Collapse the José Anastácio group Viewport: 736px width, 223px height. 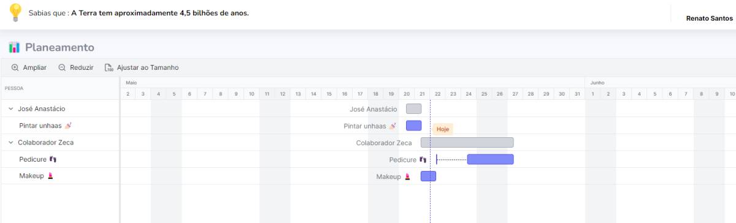pyautogui.click(x=10, y=108)
